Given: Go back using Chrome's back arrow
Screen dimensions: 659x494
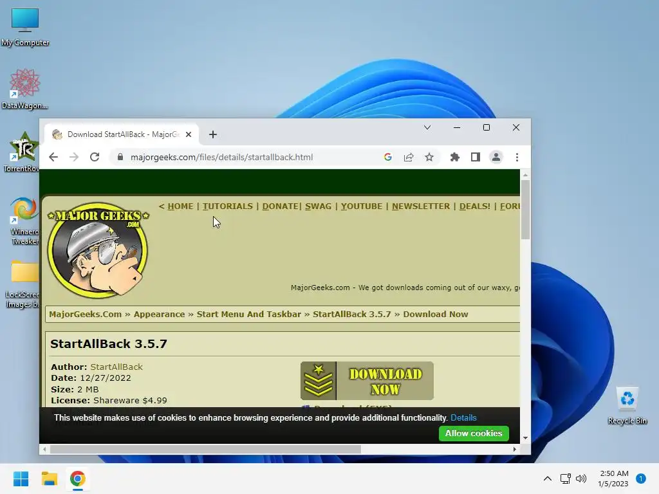Looking at the screenshot, I should coord(53,157).
